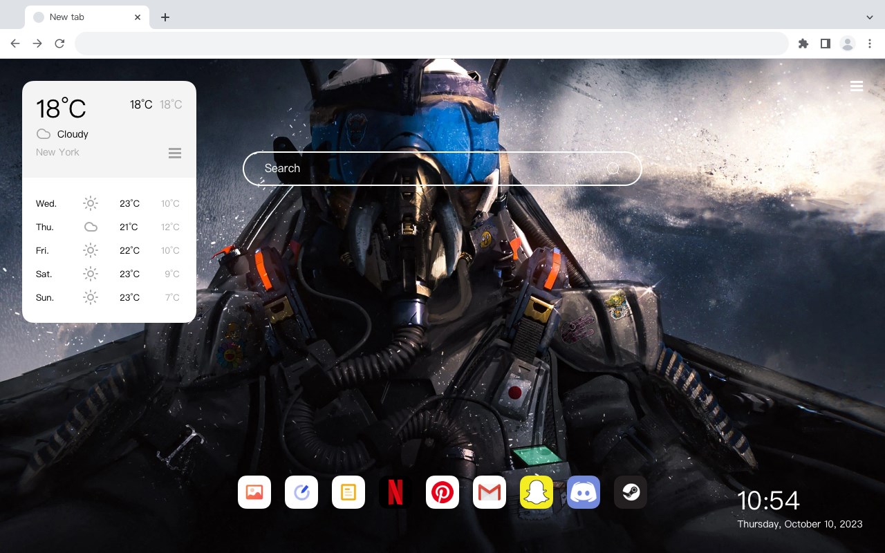Select the Sun. forecast row label

[45, 298]
